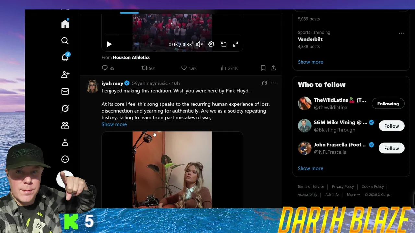Expand the More footer menu
The width and height of the screenshot is (415, 233).
tap(353, 194)
